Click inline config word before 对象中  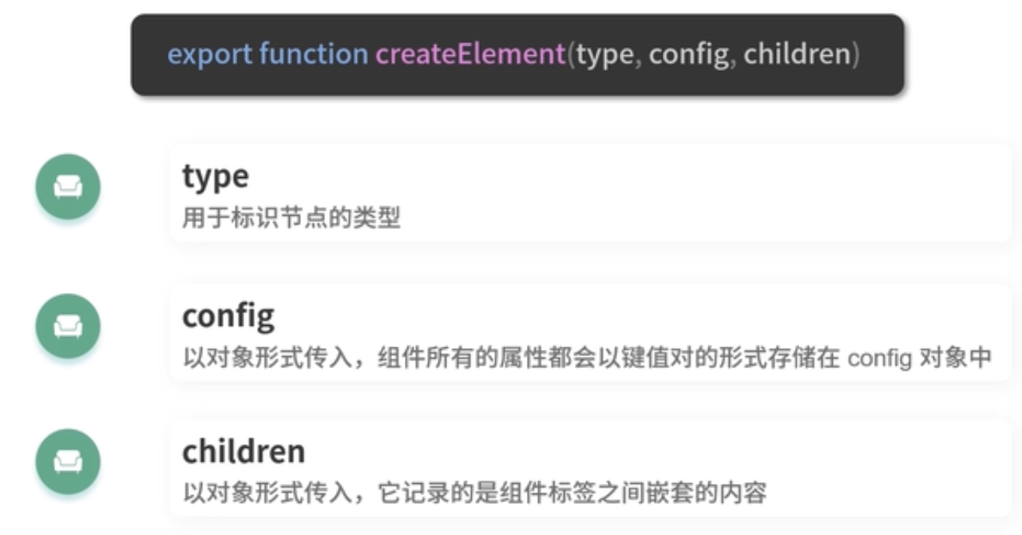coord(879,359)
